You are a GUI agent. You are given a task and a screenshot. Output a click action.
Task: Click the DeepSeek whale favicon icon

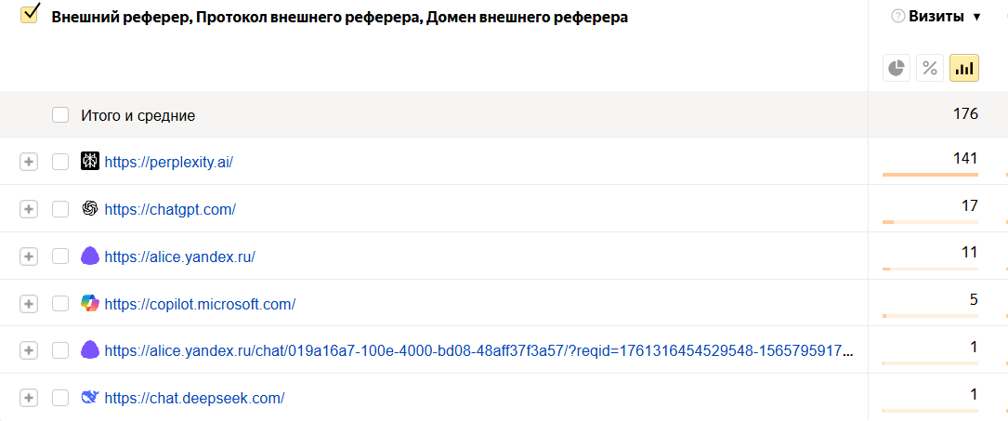(x=90, y=398)
